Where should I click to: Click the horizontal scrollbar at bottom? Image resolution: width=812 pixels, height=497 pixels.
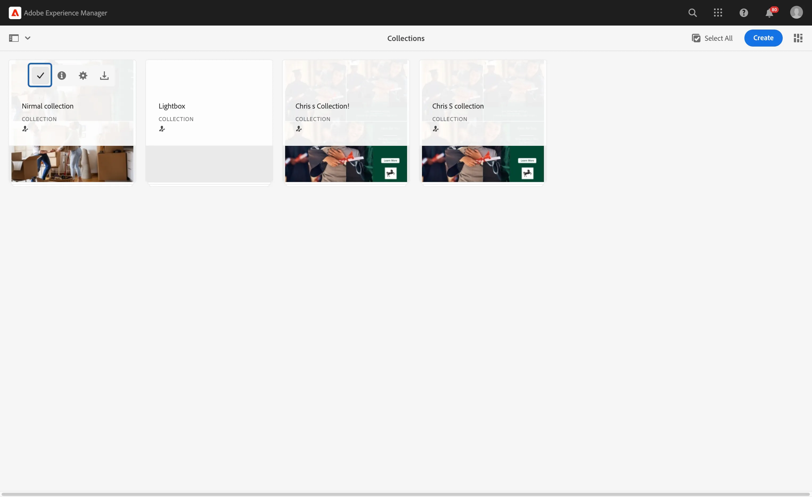coord(406,494)
